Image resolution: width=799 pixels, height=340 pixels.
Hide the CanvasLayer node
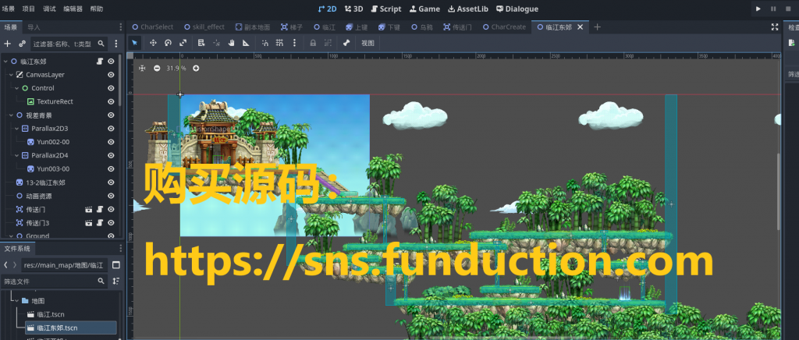[111, 75]
